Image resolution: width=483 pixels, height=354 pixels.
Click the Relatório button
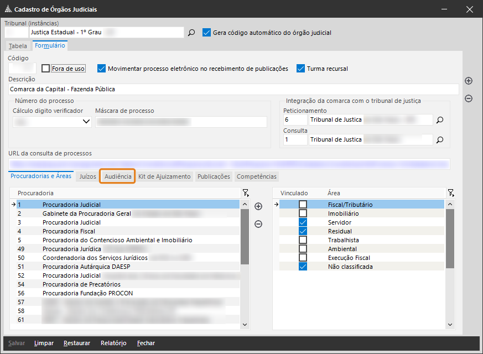coord(113,343)
